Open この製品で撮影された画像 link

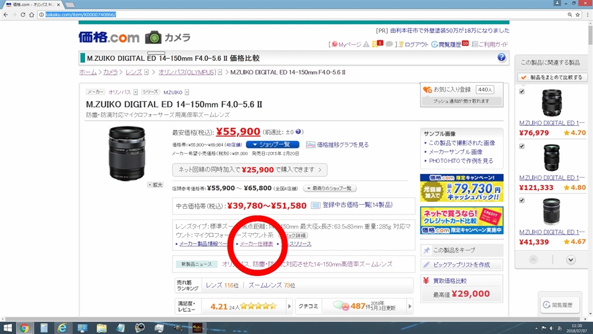(x=462, y=143)
